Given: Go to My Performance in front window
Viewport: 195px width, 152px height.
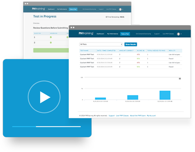Looking at the screenshot, I should coord(113,34).
